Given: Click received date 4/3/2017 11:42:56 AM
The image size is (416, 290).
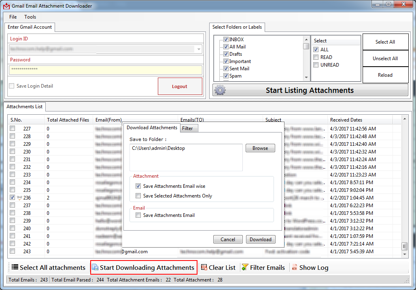Looking at the screenshot, I should 353,129.
